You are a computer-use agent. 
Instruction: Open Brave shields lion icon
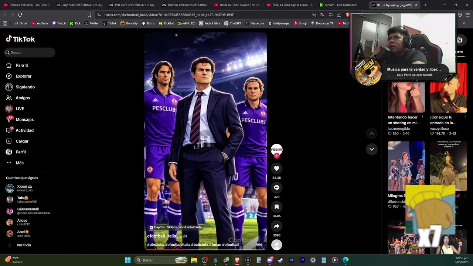(x=347, y=15)
